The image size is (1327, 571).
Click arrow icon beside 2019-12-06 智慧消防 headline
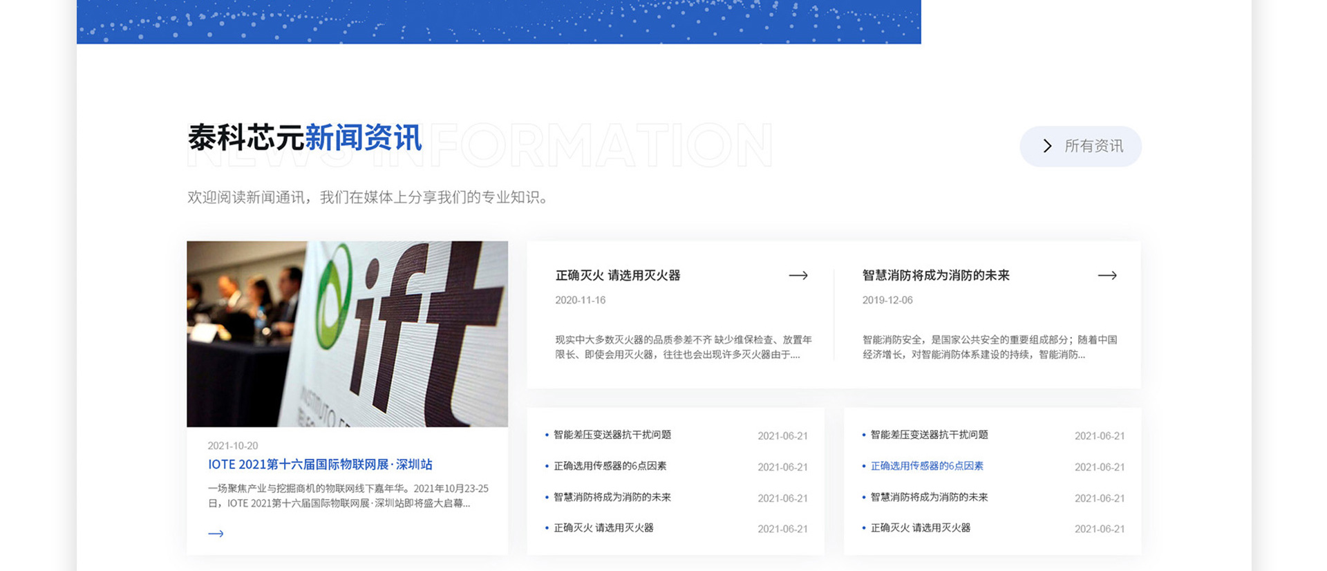pos(1107,275)
